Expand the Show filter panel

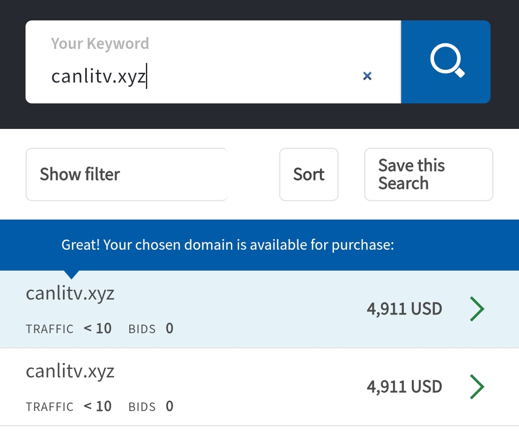(x=127, y=174)
